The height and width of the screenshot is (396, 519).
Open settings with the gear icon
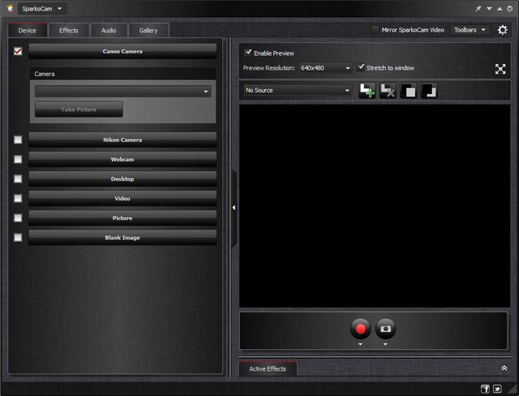tap(503, 30)
